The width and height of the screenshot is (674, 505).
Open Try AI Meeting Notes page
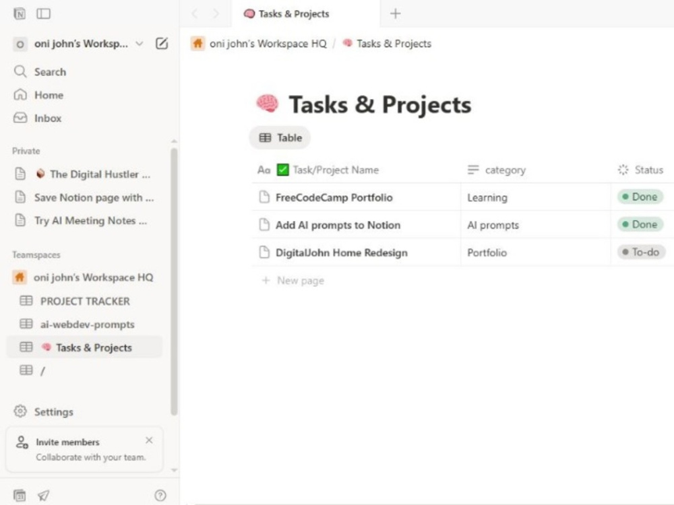[x=90, y=221]
